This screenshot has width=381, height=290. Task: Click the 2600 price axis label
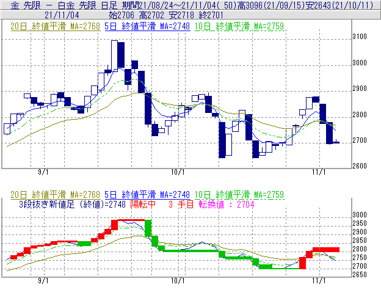pos(360,166)
